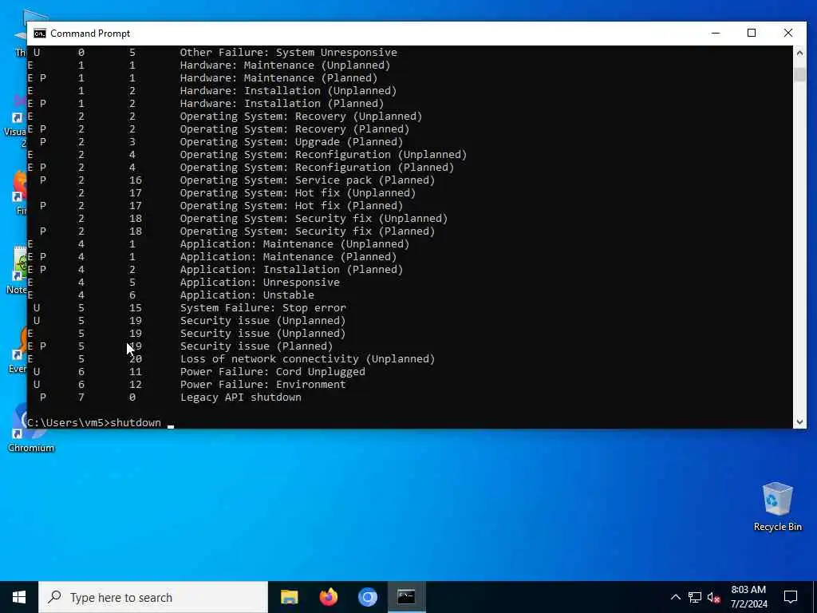Click the network status tray icon
The width and height of the screenshot is (817, 613).
pyautogui.click(x=695, y=597)
